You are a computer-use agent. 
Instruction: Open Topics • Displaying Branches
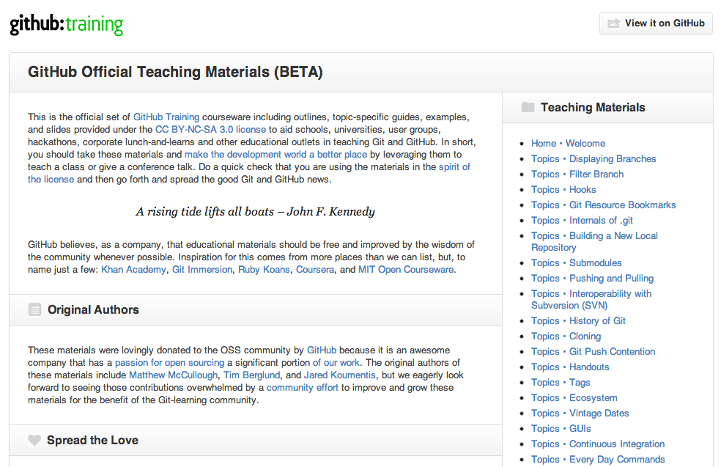594,159
